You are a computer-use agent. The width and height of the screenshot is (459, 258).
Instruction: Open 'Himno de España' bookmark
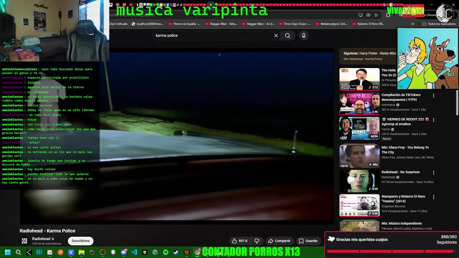[x=184, y=24]
